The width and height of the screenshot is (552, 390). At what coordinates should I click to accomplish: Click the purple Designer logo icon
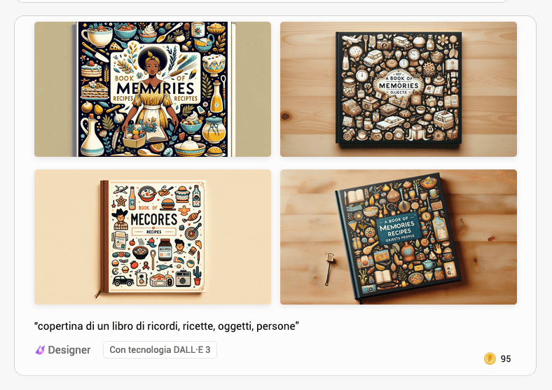[40, 350]
